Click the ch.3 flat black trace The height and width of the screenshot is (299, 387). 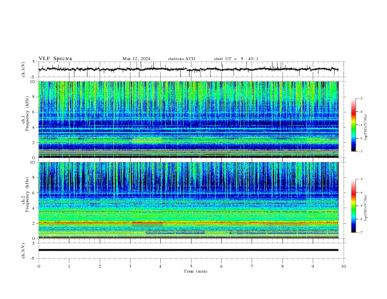click(x=189, y=250)
